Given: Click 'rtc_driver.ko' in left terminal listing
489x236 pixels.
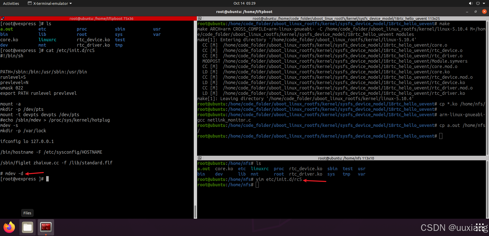Looking at the screenshot, I should (x=93, y=45).
